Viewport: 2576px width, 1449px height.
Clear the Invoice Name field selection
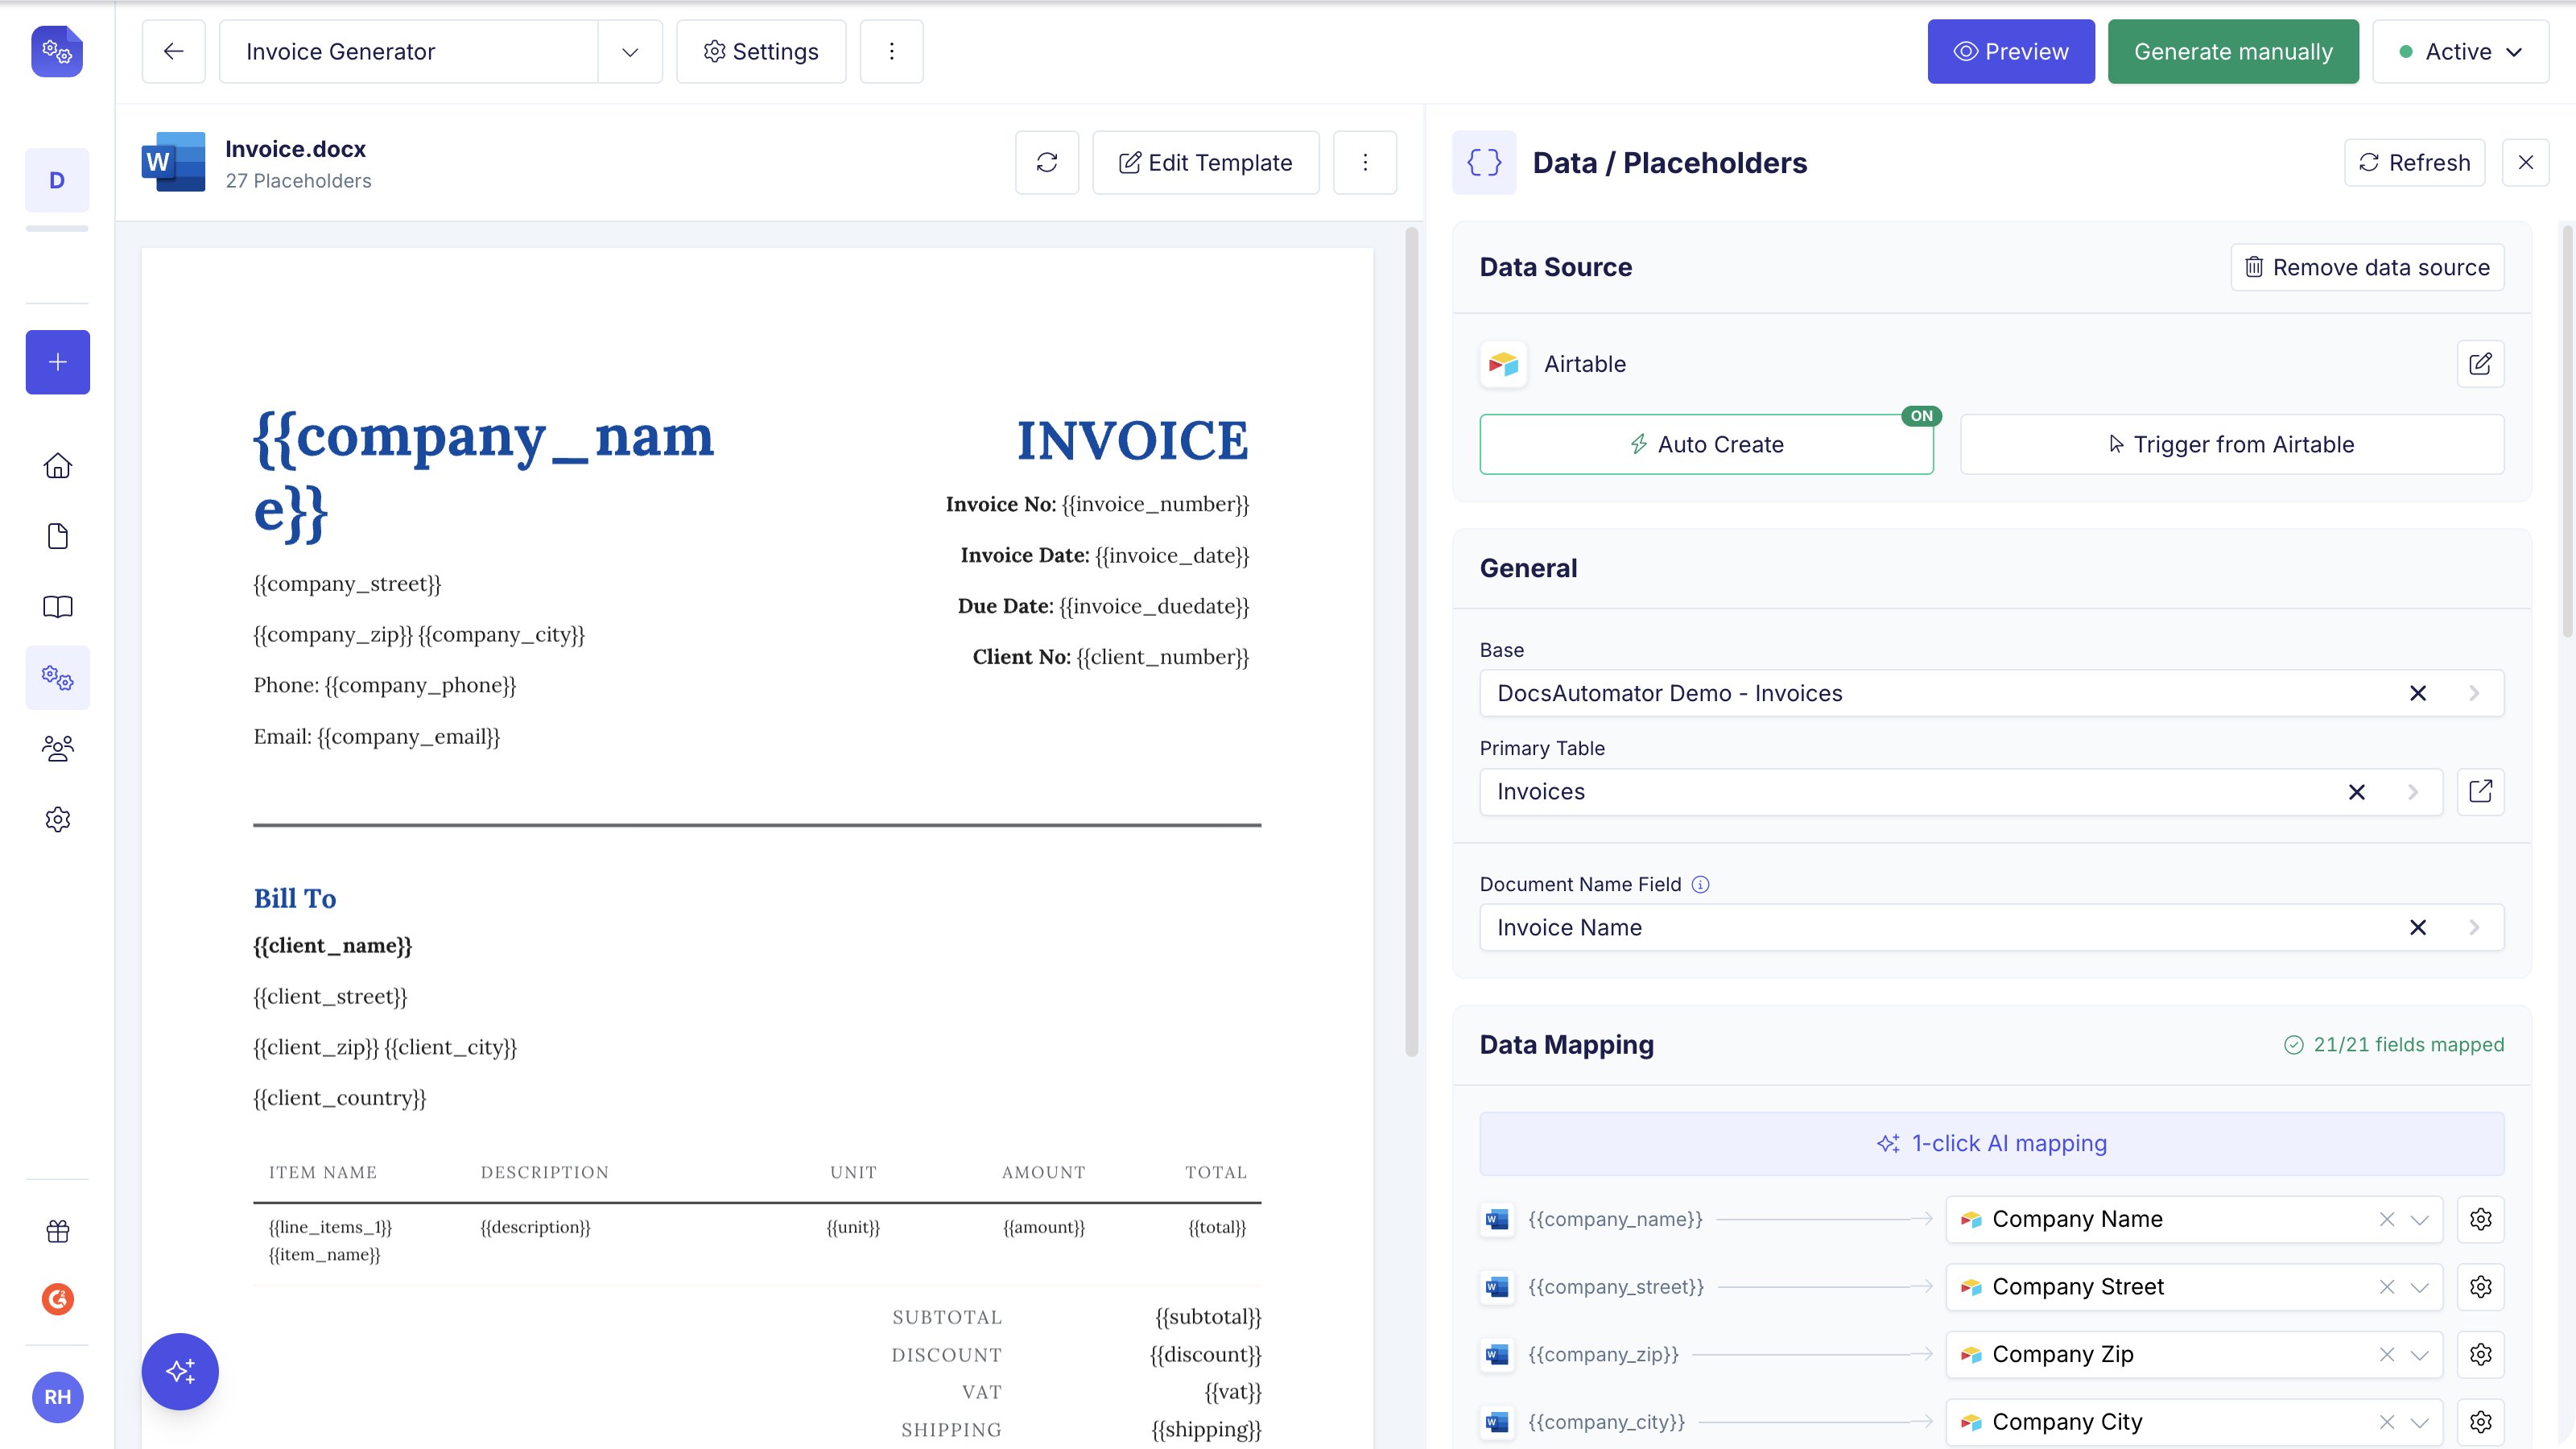coord(2418,927)
